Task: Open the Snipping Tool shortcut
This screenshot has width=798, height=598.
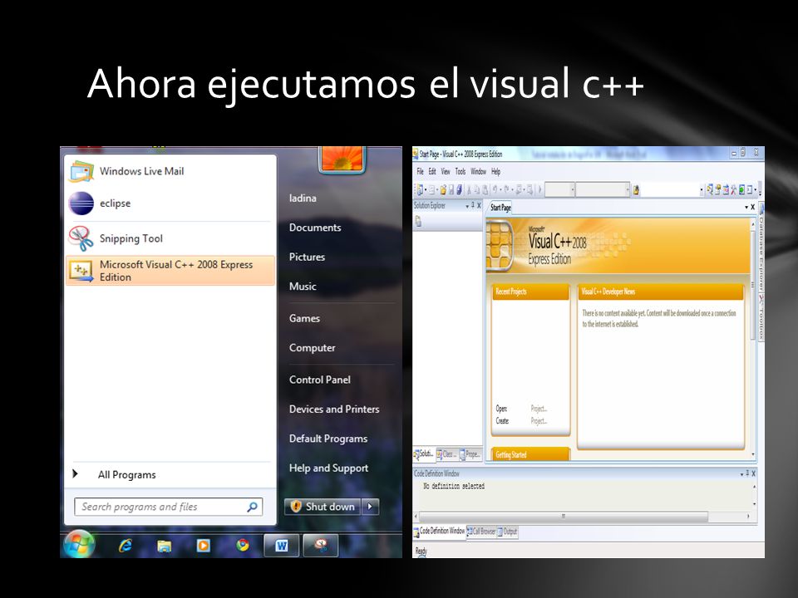Action: click(170, 238)
